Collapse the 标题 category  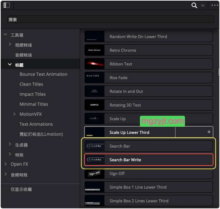pyautogui.click(x=10, y=64)
